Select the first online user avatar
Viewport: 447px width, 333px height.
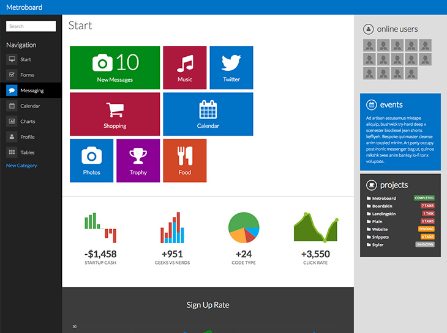369,45
